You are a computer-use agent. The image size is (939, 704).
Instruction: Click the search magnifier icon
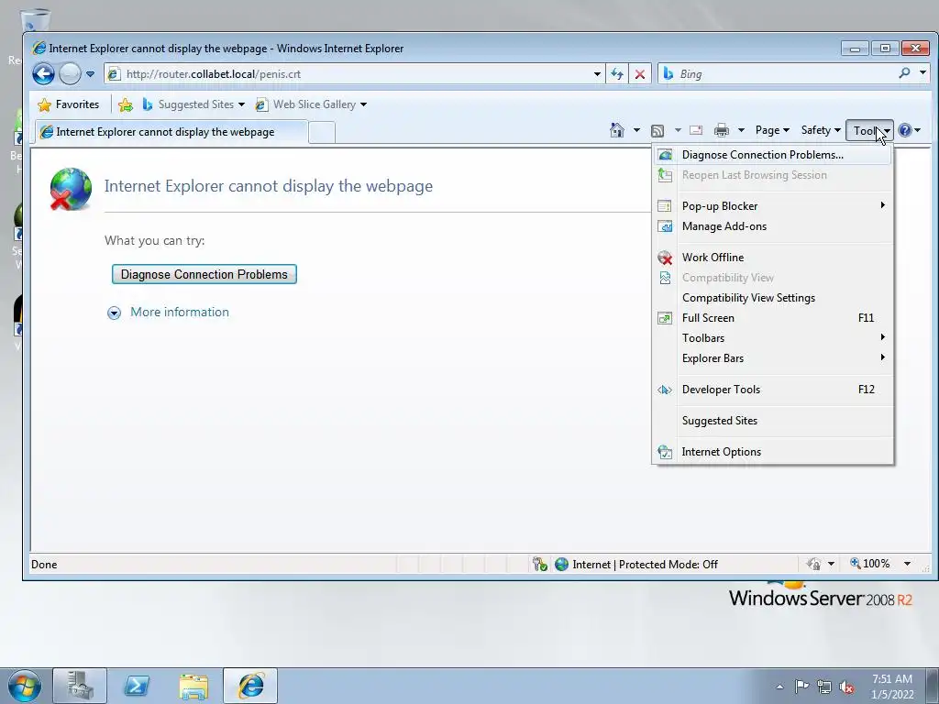pos(904,73)
